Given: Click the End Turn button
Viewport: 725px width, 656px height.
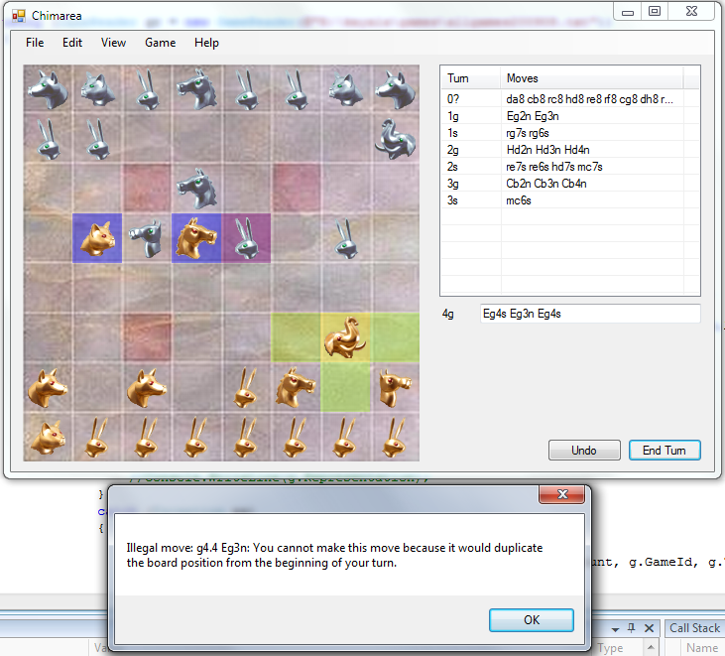Looking at the screenshot, I should 665,450.
